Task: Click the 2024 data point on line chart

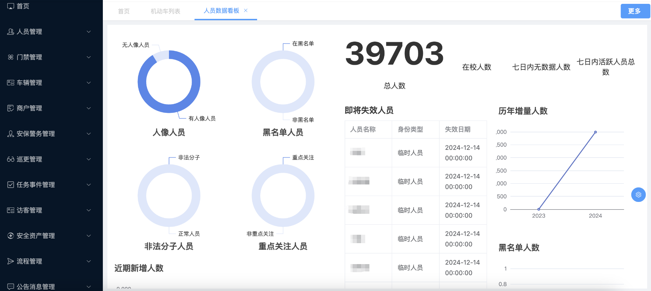Action: pos(595,132)
